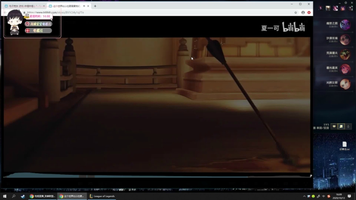The height and width of the screenshot is (200, 356).
Task: Click the third champion portrait in League top row
Action: click(335, 8)
